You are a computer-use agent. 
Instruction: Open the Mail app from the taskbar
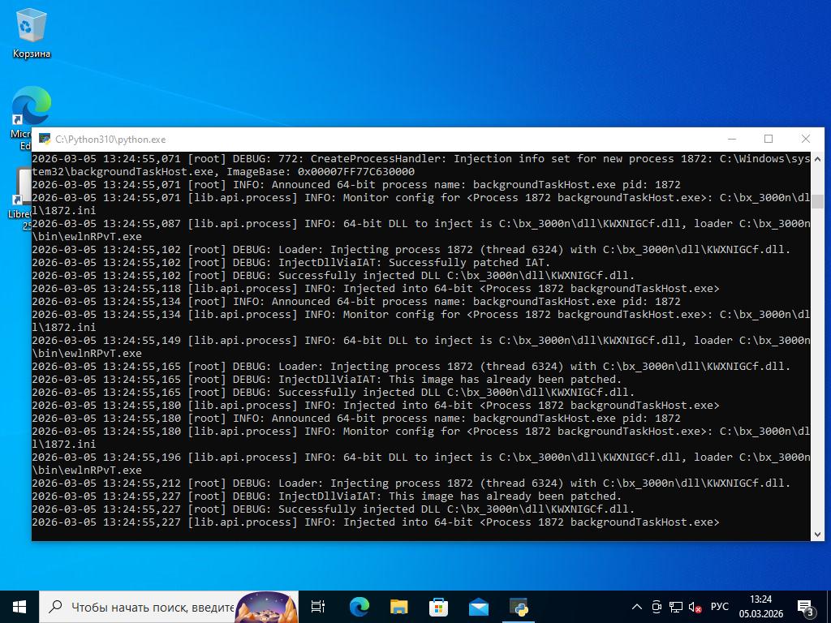click(x=478, y=606)
